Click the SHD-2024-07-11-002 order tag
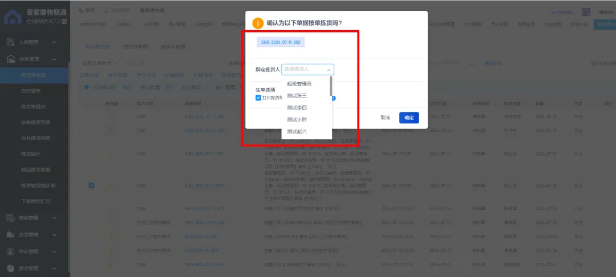 (x=281, y=42)
